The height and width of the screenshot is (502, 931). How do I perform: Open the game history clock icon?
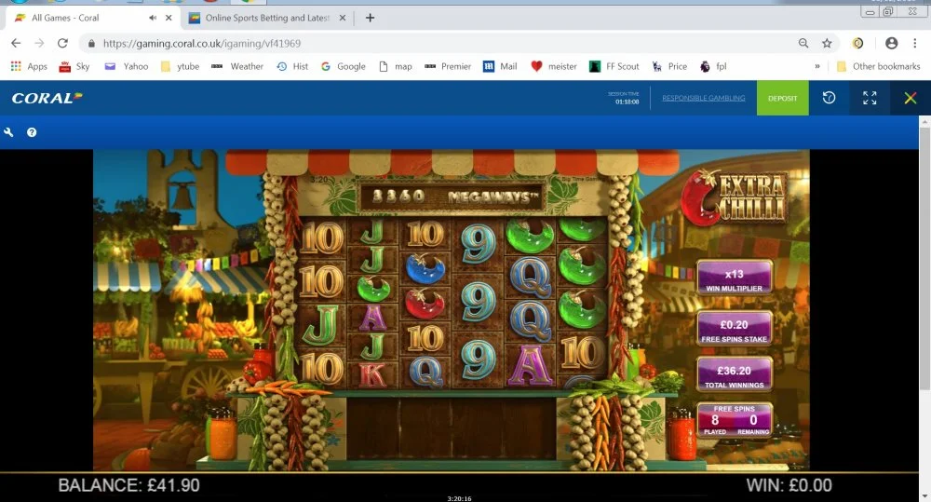tap(829, 98)
